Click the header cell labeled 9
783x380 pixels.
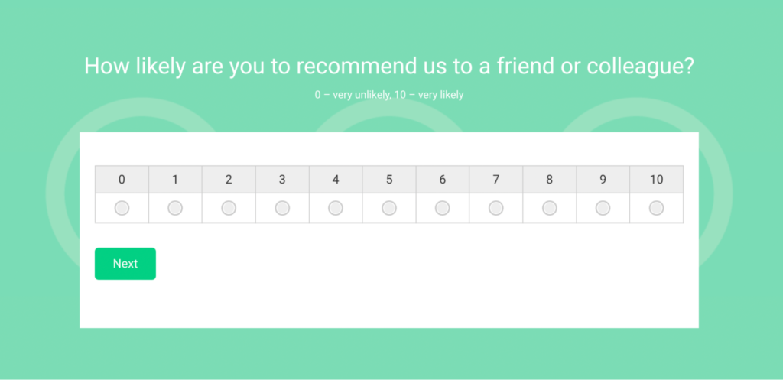tap(603, 180)
